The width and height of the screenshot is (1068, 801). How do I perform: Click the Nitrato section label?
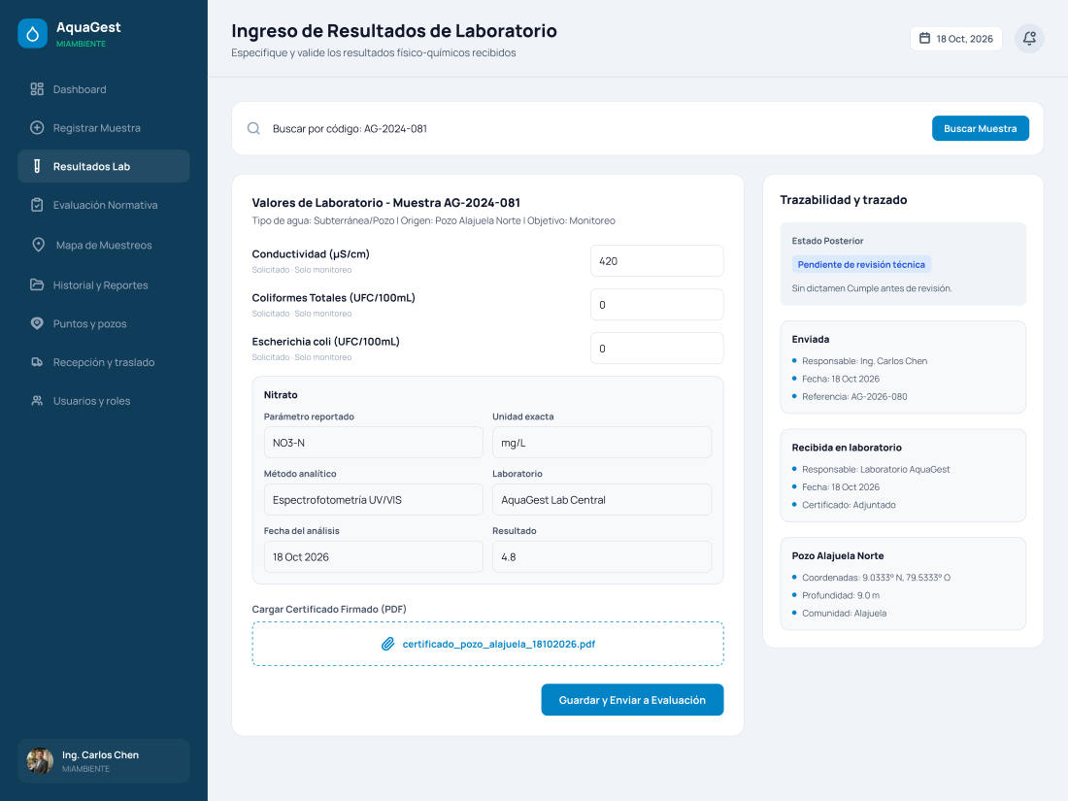click(280, 395)
